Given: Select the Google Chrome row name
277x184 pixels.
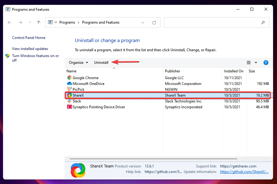Looking at the screenshot, I should point(86,78).
